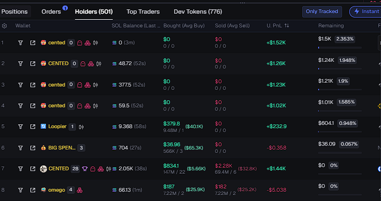Open CENTED wallet name in row 7
Image resolution: width=381 pixels, height=201 pixels.
coord(59,169)
